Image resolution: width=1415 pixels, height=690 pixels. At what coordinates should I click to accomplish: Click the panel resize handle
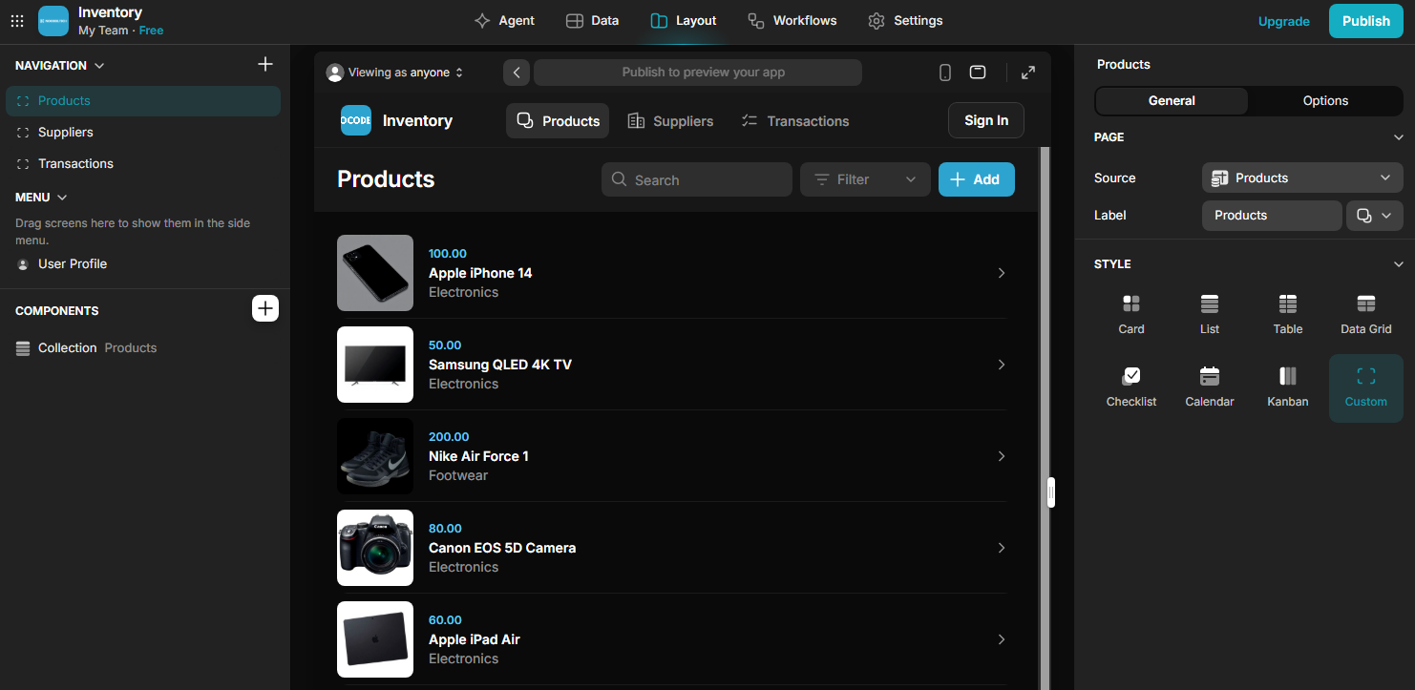(1051, 492)
